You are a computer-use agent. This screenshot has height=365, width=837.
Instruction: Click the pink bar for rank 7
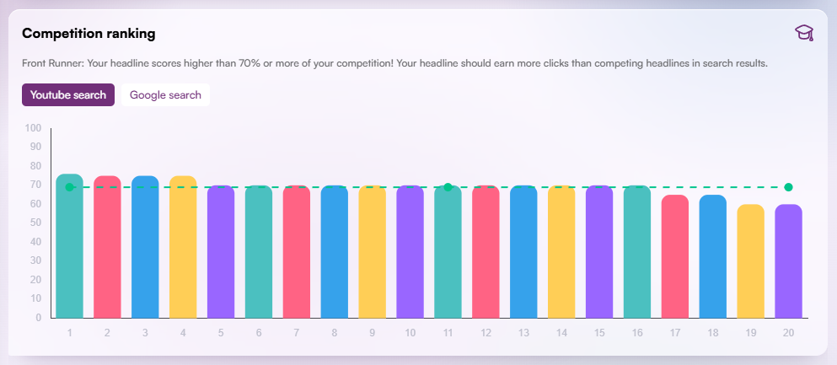click(297, 252)
